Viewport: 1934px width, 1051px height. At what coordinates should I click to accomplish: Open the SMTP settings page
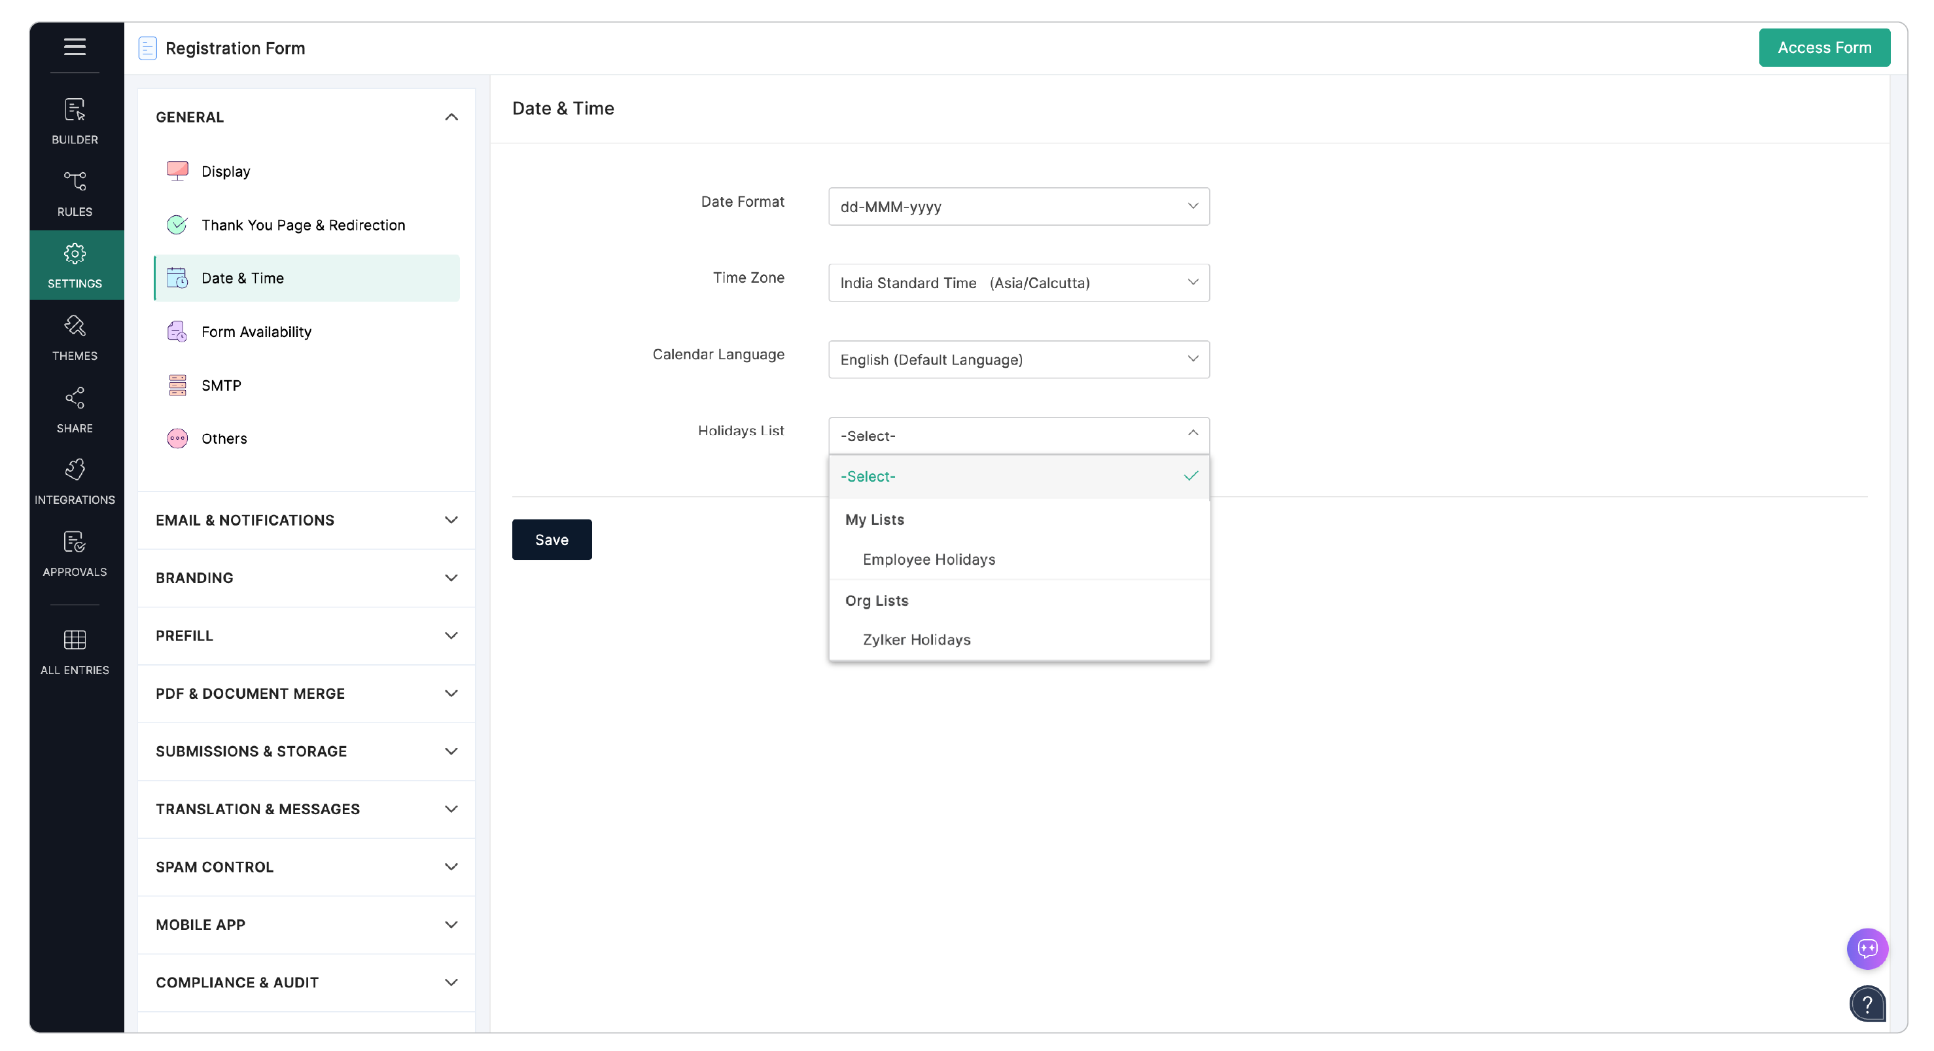(x=220, y=384)
